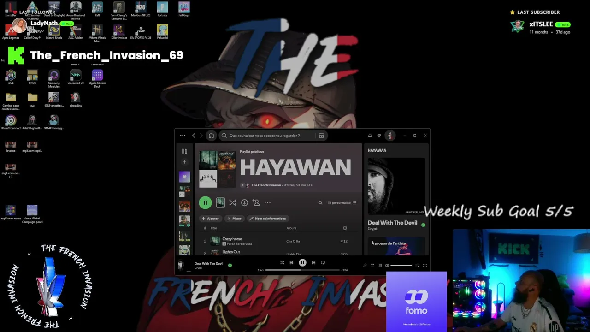The width and height of the screenshot is (590, 332).
Task: Sort tracks by the Titre column
Action: click(x=213, y=228)
